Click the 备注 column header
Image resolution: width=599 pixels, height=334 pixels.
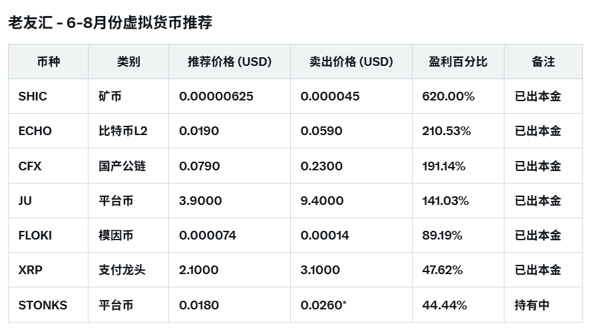pos(543,62)
